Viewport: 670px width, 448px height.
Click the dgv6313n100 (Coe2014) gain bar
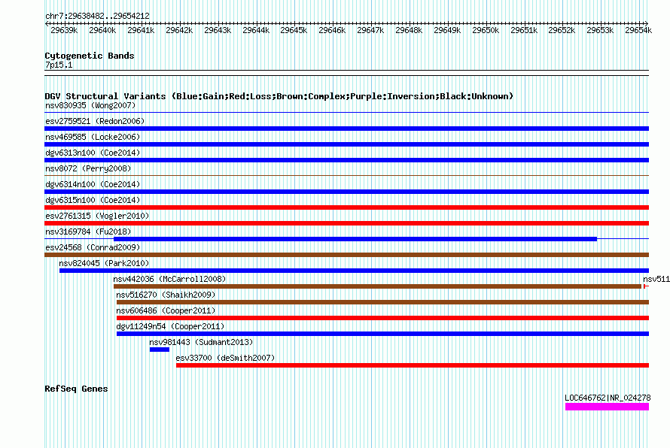346,160
